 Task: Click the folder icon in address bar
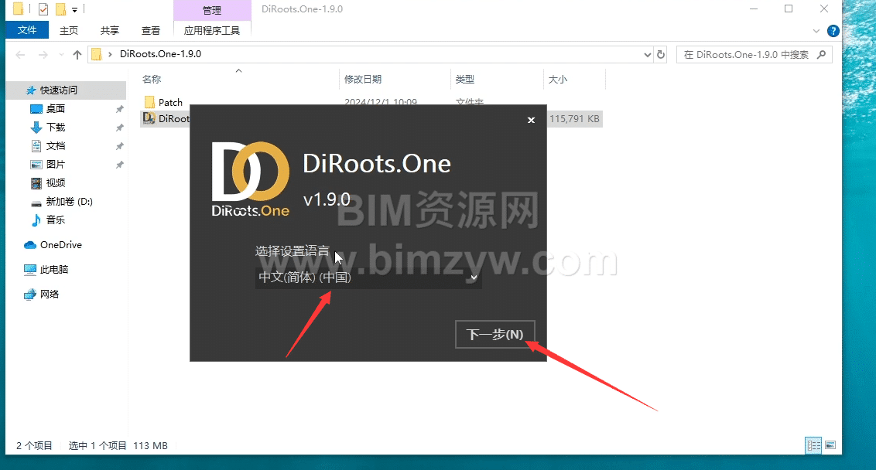tap(97, 54)
